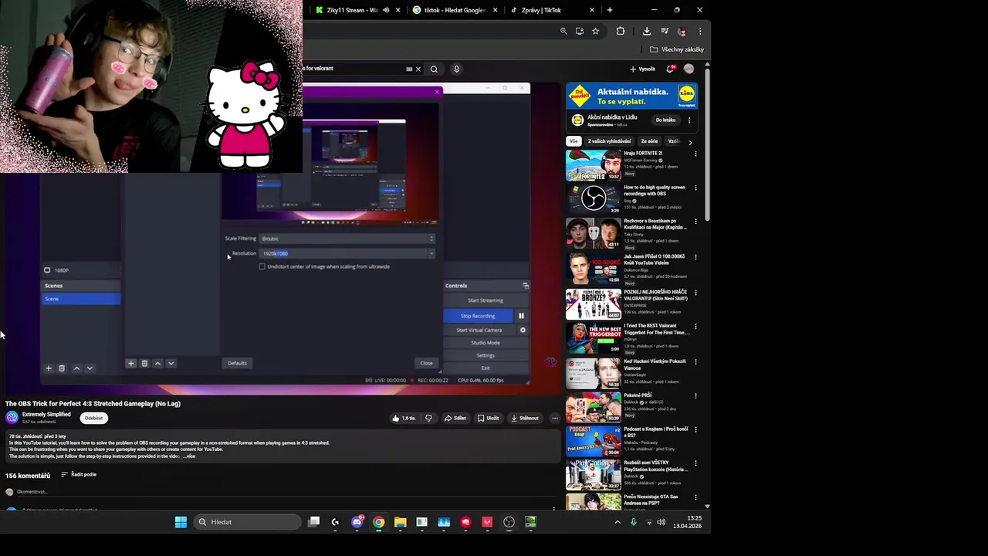This screenshot has height=556, width=988.
Task: Open Všechny záložky bookmarks folder
Action: [x=677, y=49]
